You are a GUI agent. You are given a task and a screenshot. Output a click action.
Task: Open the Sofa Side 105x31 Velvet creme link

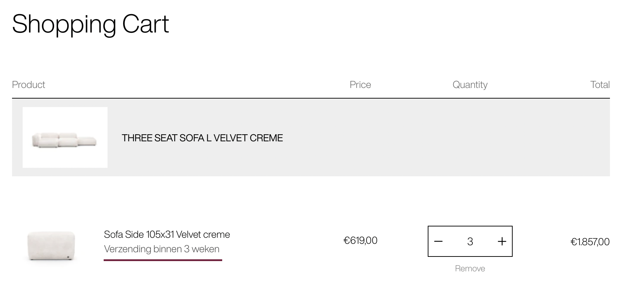[167, 235]
